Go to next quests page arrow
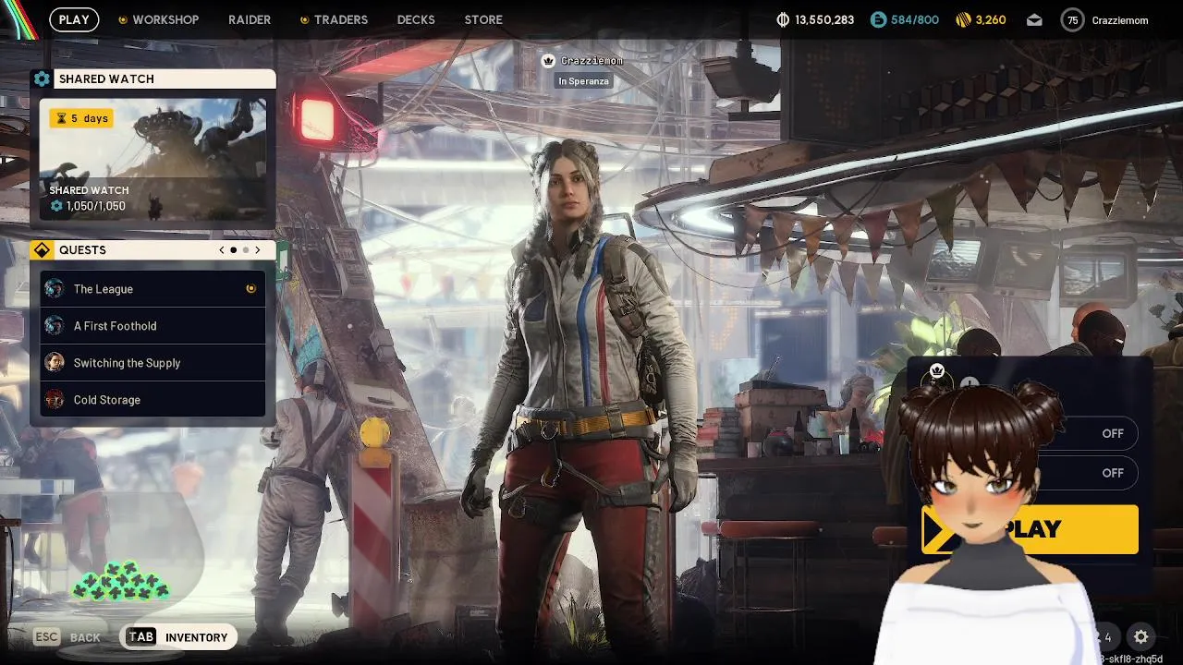Viewport: 1183px width, 665px height. 258,250
